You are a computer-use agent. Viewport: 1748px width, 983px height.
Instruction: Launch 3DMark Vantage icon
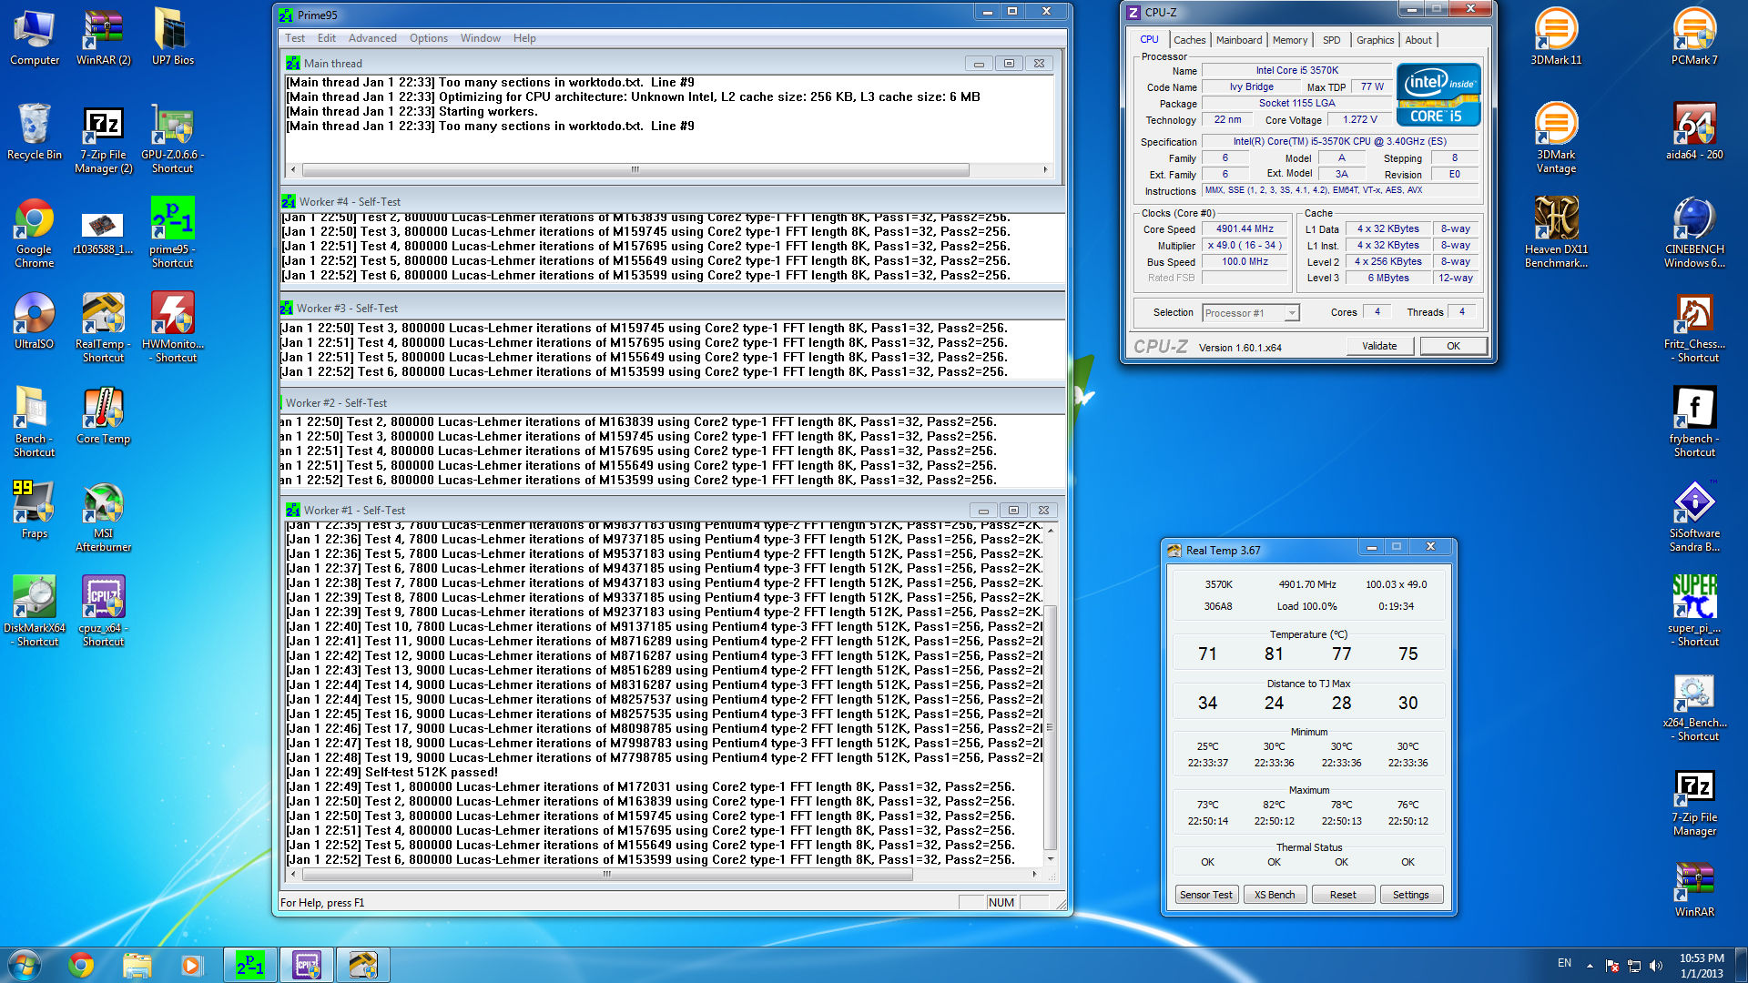pyautogui.click(x=1556, y=139)
